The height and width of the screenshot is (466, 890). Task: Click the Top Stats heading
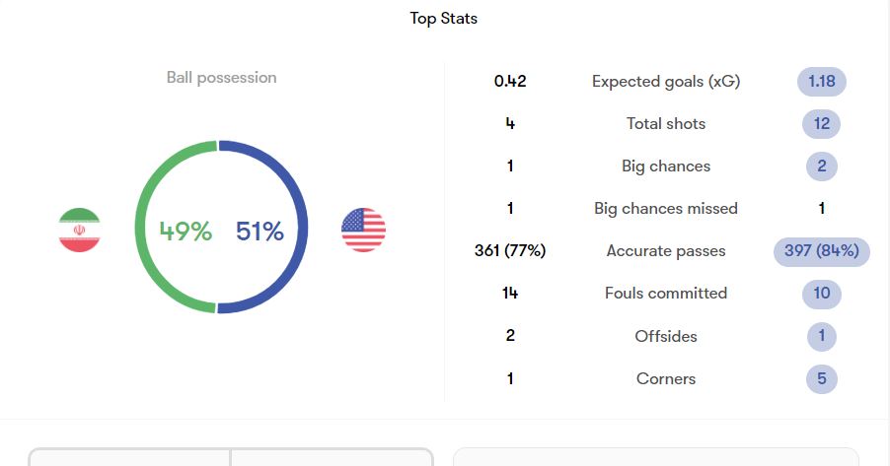[444, 18]
